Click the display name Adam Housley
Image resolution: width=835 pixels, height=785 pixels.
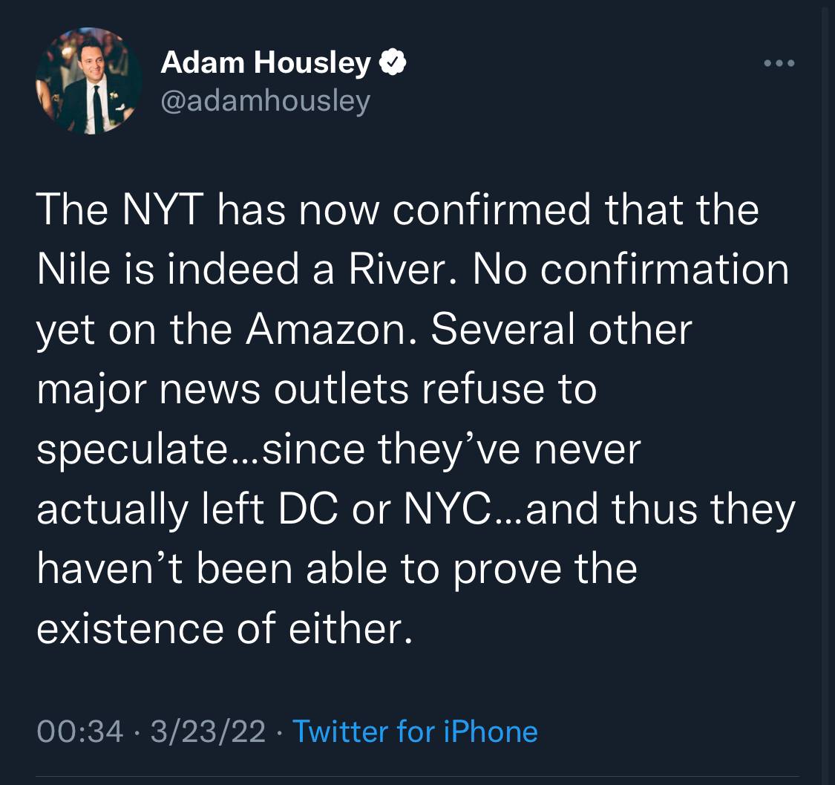pos(266,64)
